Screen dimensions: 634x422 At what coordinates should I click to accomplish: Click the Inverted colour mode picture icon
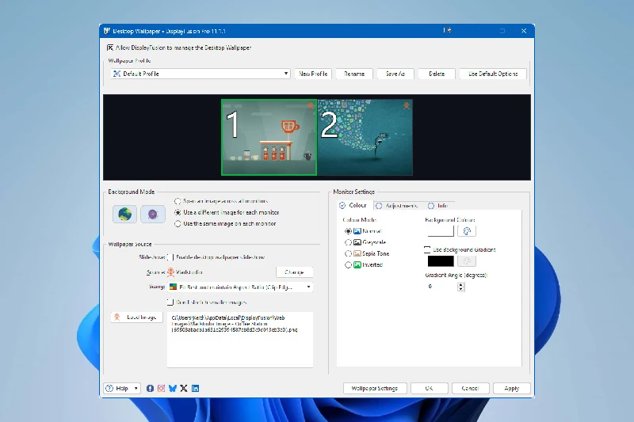pos(357,265)
